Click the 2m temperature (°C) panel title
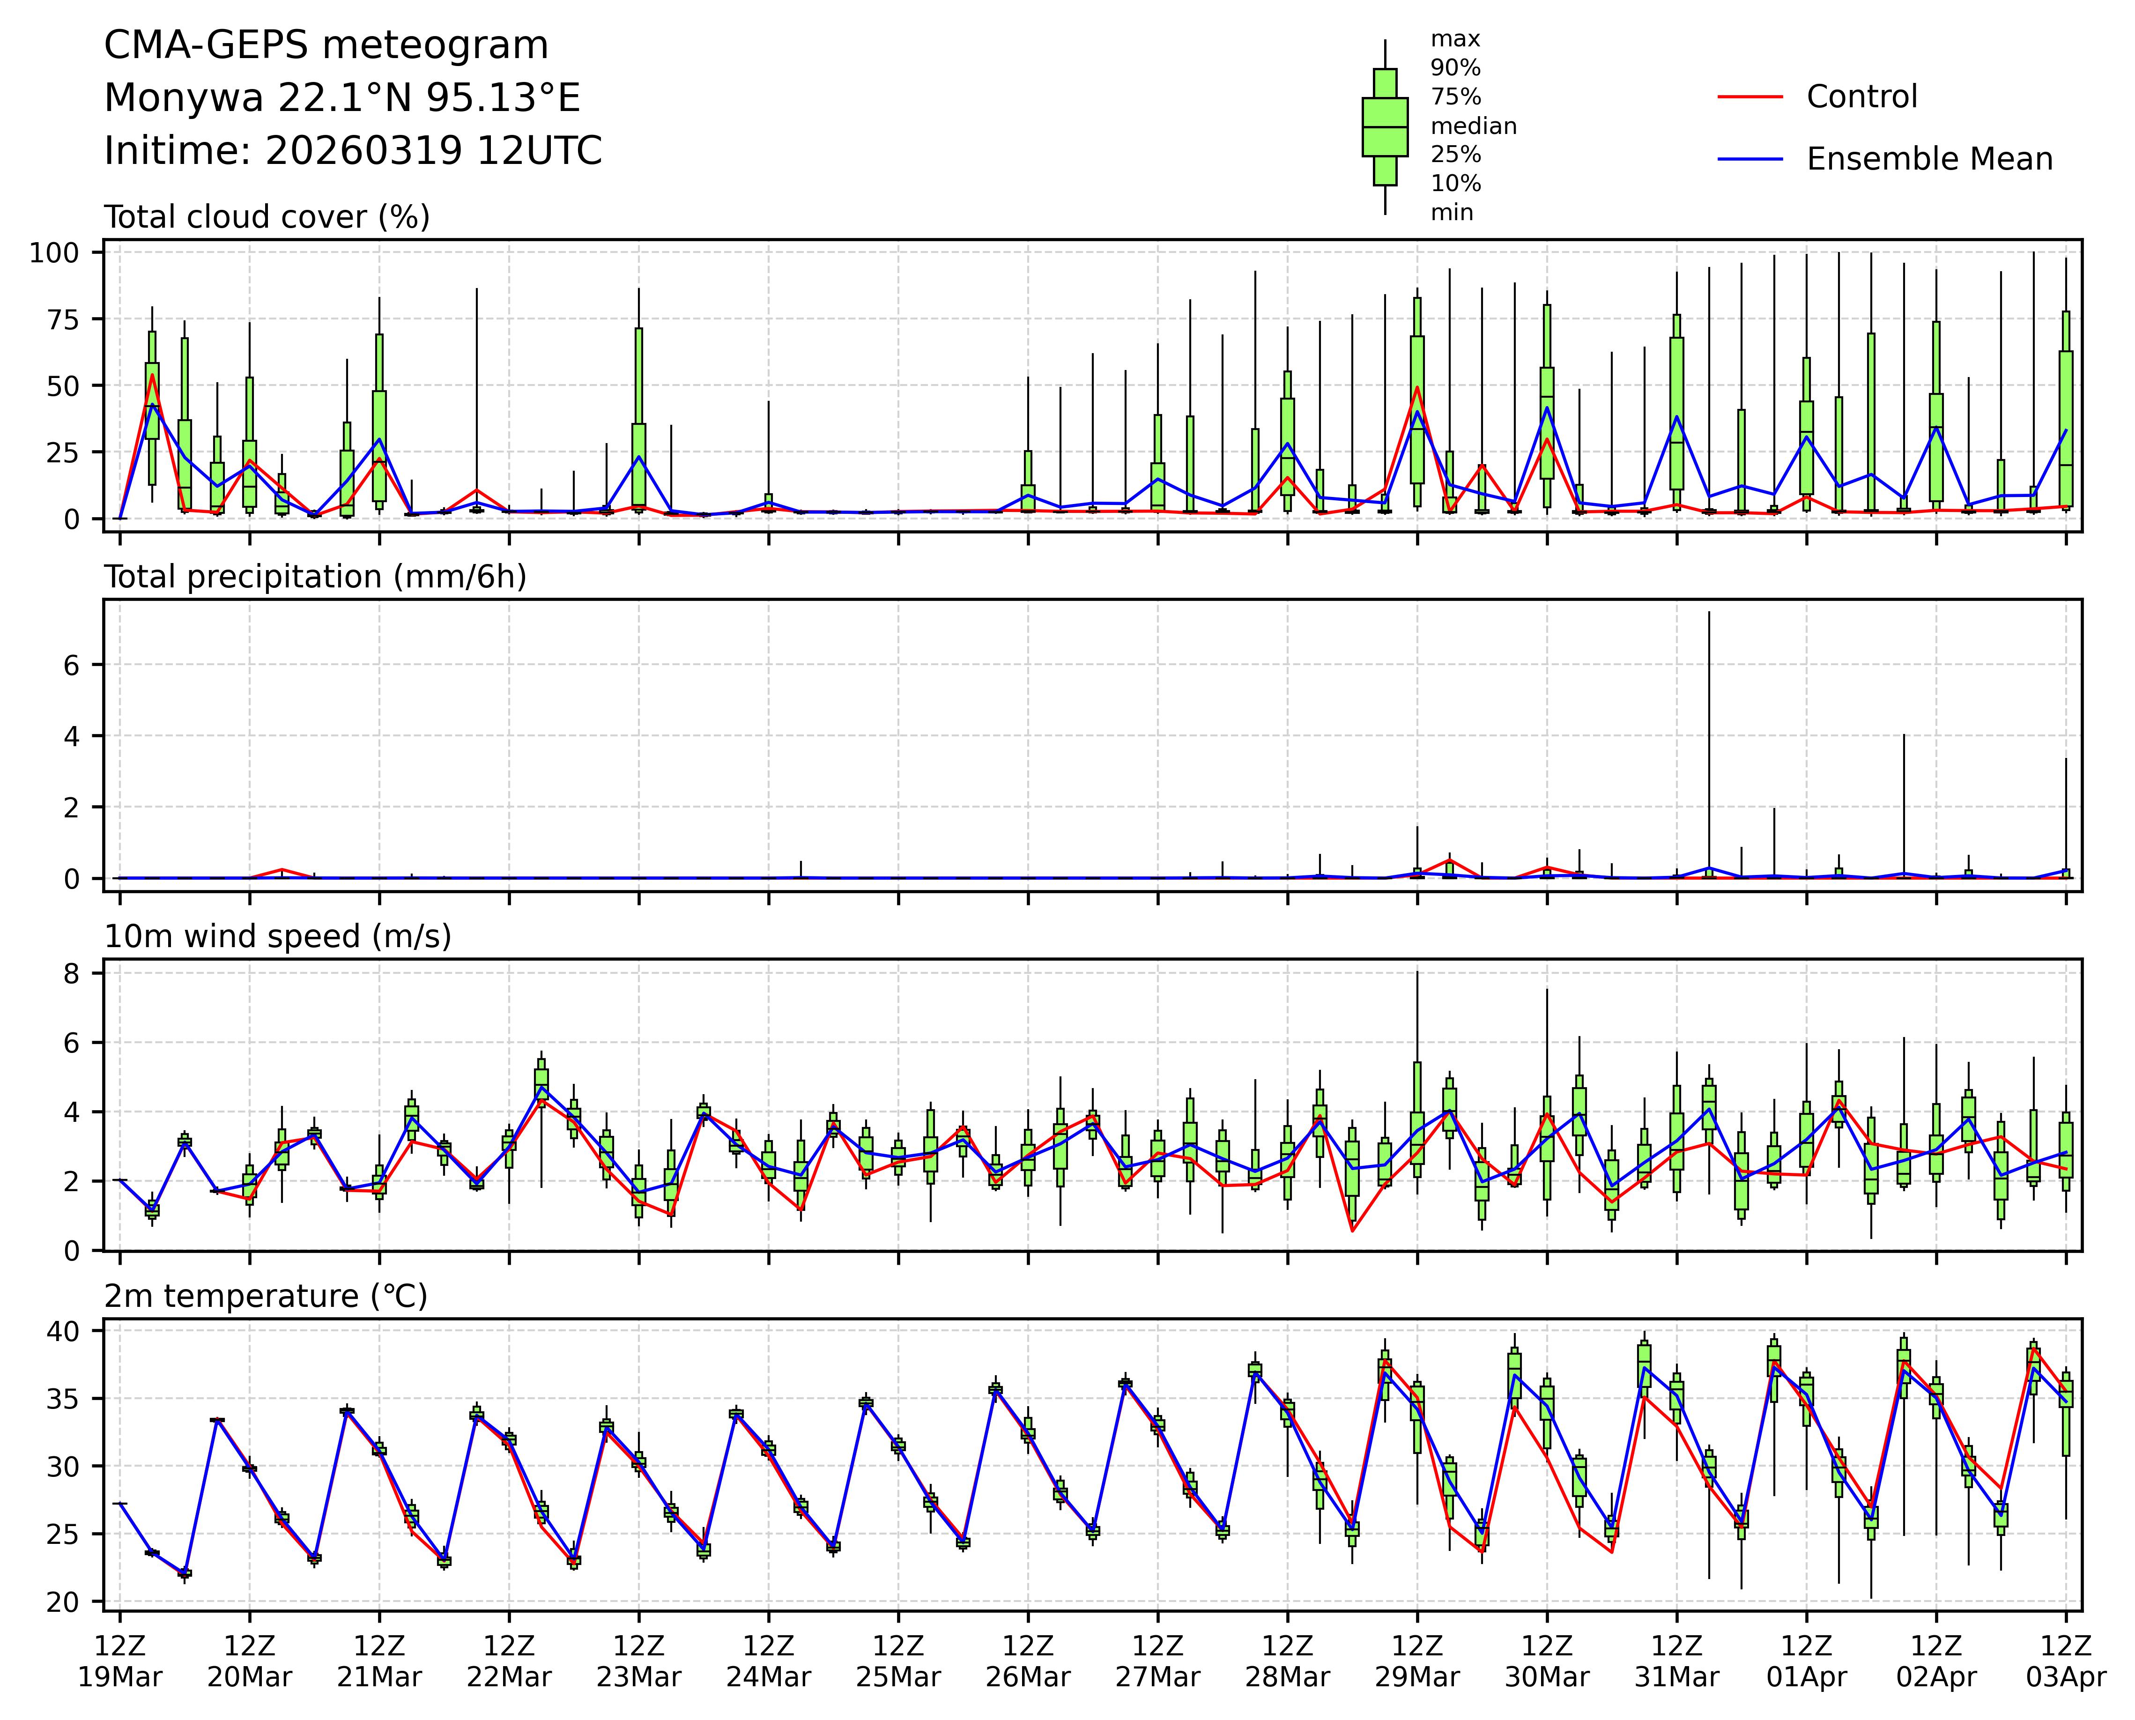This screenshot has height=1720, width=2135. point(266,1296)
